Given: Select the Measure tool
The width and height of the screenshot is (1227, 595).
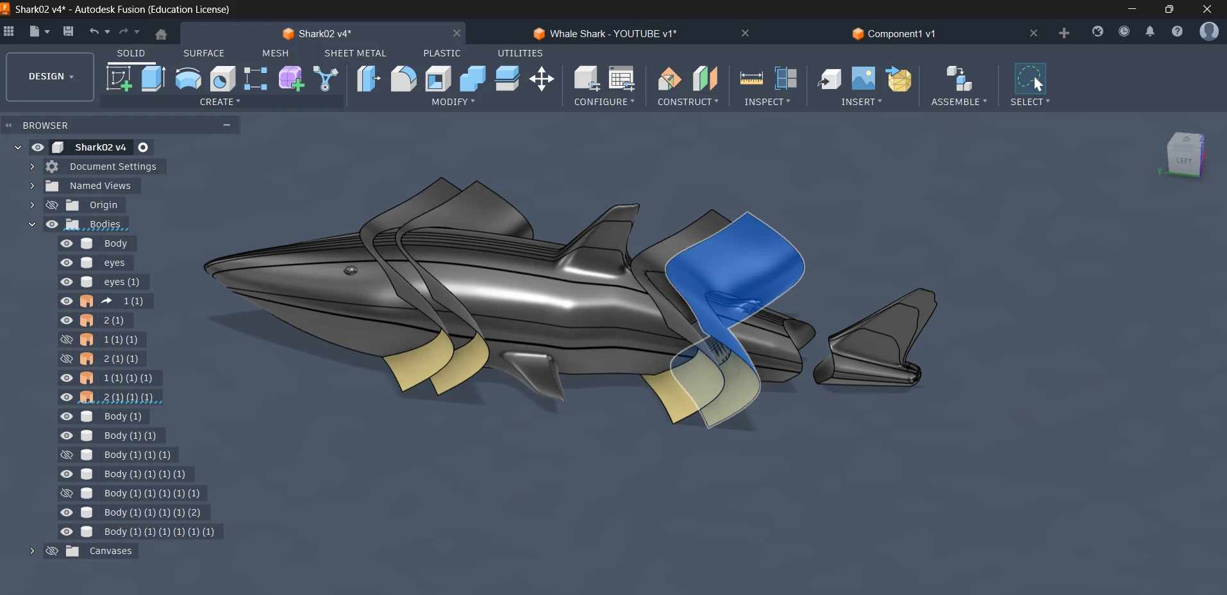Looking at the screenshot, I should tap(751, 79).
